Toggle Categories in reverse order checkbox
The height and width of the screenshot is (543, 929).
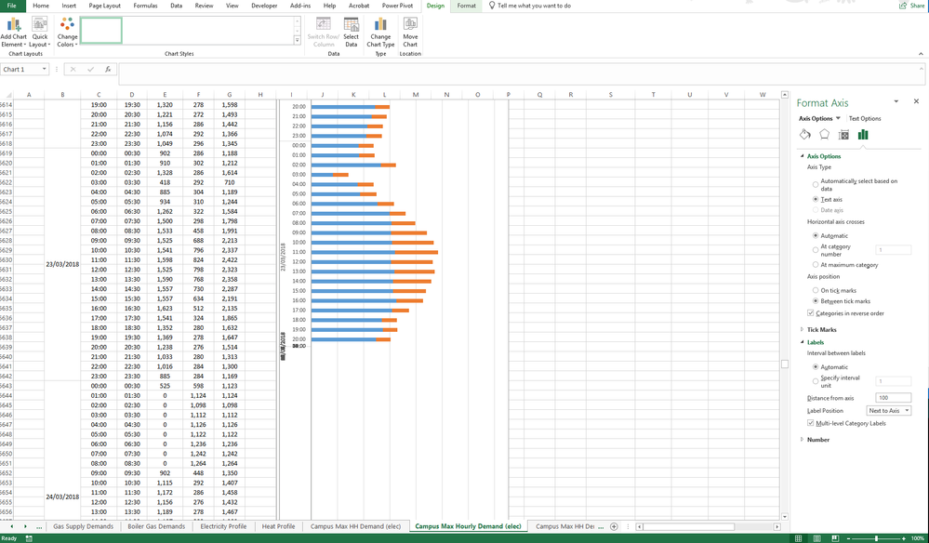point(811,313)
